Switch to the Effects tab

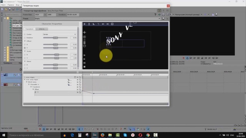(42, 29)
